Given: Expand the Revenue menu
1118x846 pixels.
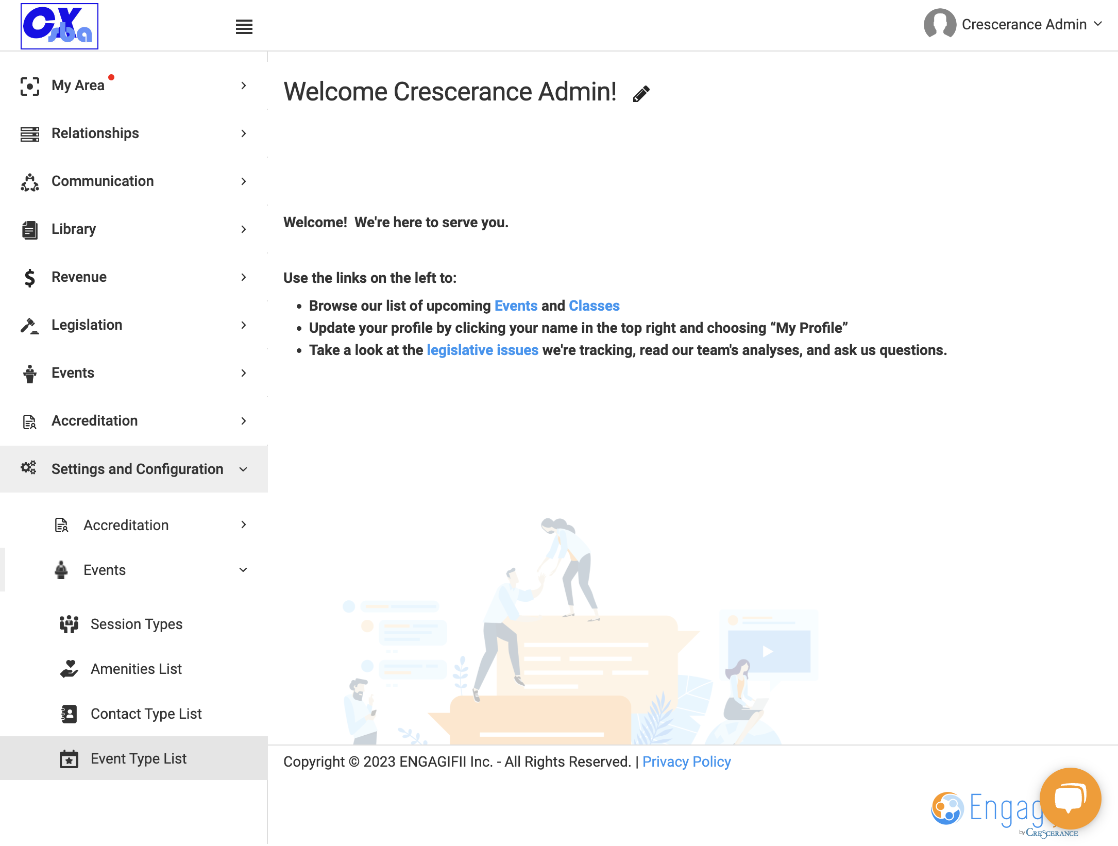Looking at the screenshot, I should (134, 277).
